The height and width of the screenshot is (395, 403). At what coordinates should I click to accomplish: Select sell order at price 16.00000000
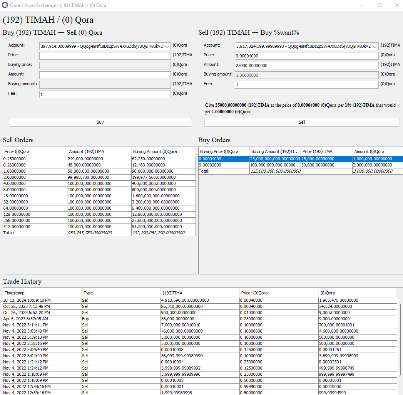pos(99,196)
